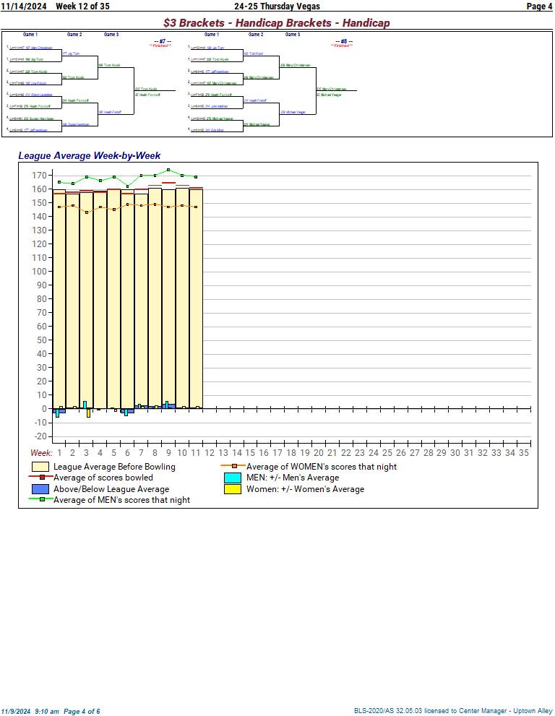Click 'Women: +/- Women's Average' legend label
This screenshot has width=555, height=716.
click(305, 489)
